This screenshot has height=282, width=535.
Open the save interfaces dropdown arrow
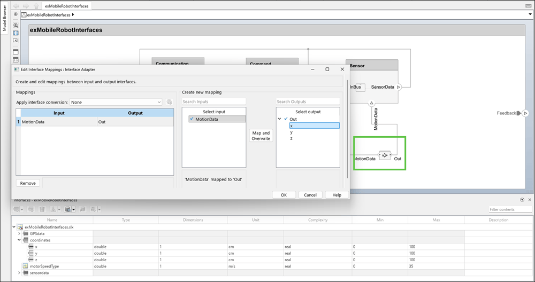point(73,210)
